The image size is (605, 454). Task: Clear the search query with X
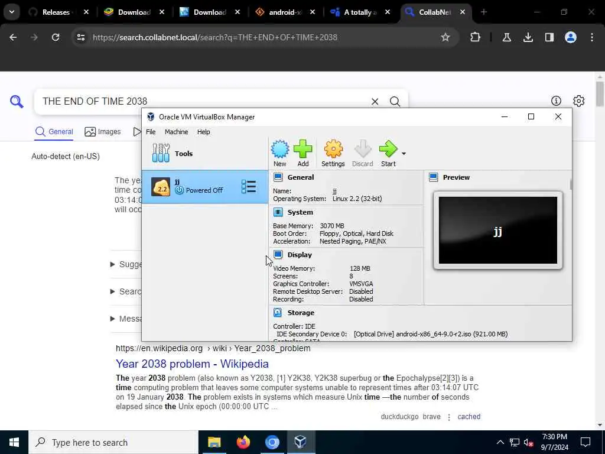click(x=375, y=102)
